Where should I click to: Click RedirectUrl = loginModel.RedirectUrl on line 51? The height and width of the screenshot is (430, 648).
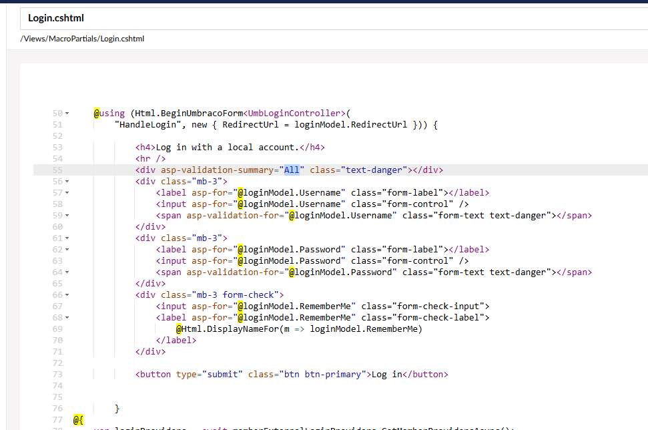click(x=314, y=125)
